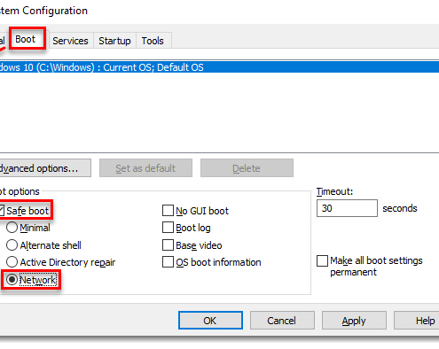Open the Startup tab
Viewport: 439px width, 349px height.
coord(114,41)
